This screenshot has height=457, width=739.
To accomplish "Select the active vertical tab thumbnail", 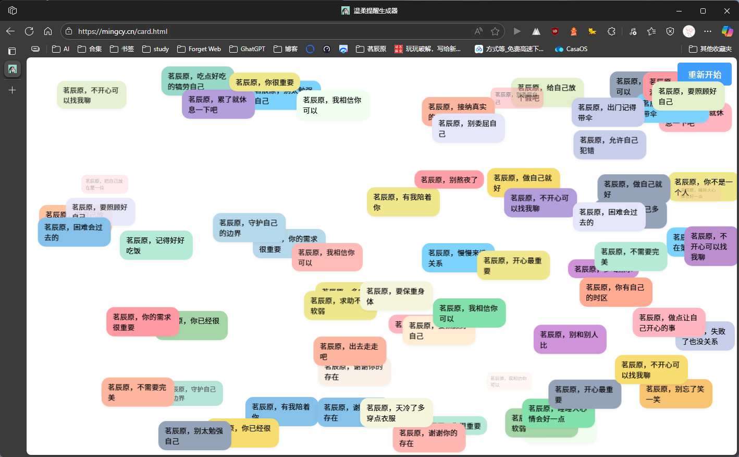I will click(x=13, y=69).
